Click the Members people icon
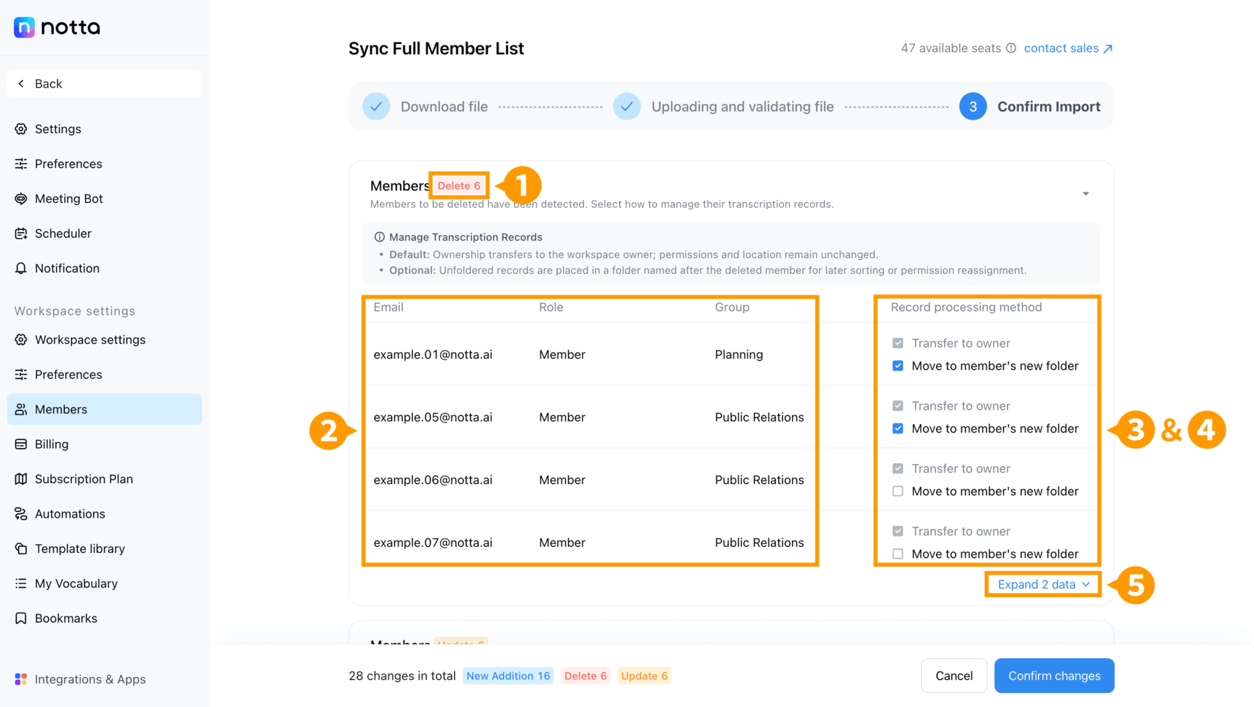Screen dimensions: 1254x707 [21, 410]
